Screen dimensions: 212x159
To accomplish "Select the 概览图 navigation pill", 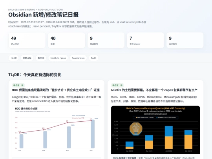I will coord(41,58).
